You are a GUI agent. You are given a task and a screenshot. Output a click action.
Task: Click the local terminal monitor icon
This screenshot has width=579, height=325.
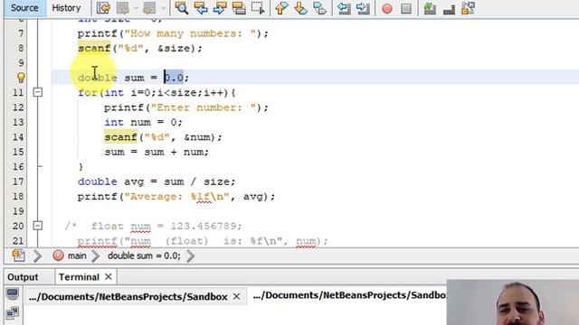click(12, 293)
